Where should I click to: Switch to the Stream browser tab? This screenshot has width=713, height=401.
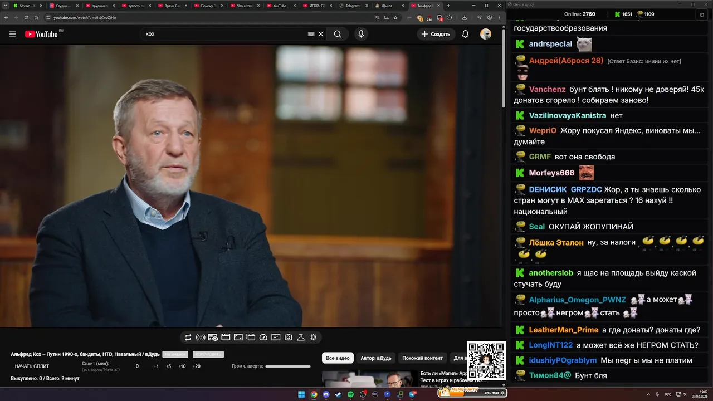click(27, 6)
